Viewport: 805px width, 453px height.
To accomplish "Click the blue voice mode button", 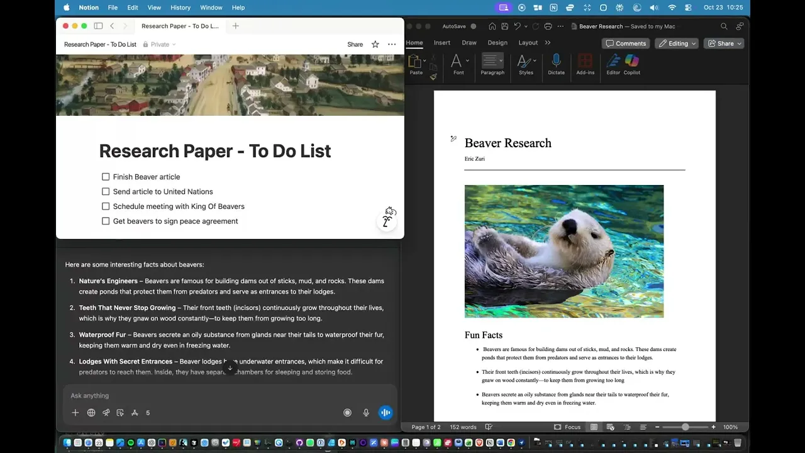I will click(x=385, y=413).
